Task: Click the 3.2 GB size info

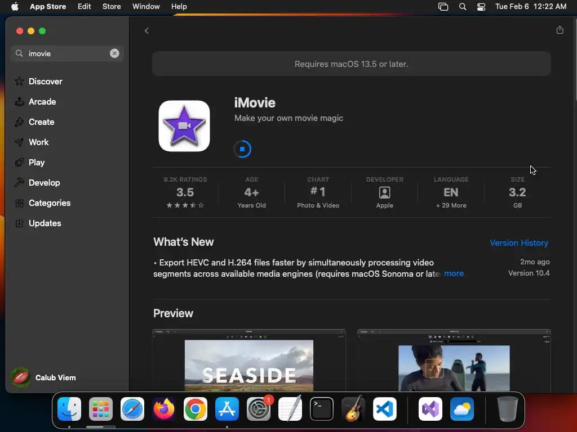Action: (x=517, y=192)
